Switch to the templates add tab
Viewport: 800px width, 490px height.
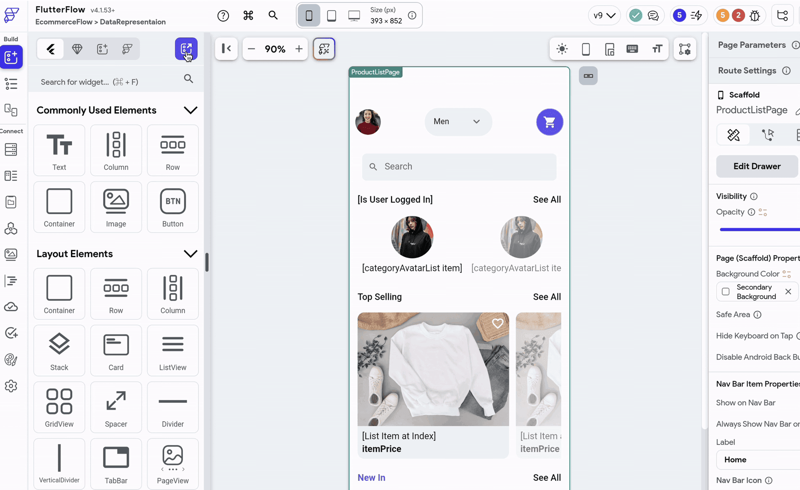click(102, 49)
